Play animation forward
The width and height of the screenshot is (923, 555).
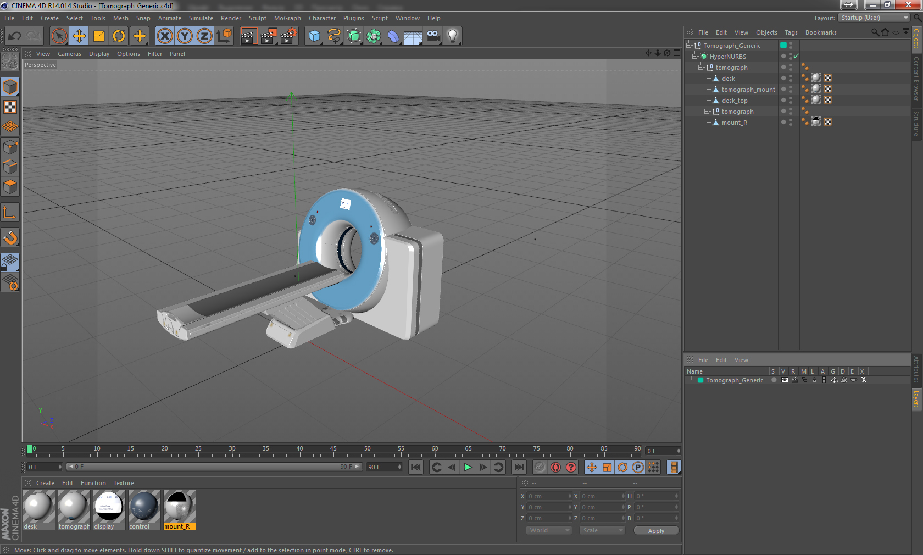click(468, 467)
